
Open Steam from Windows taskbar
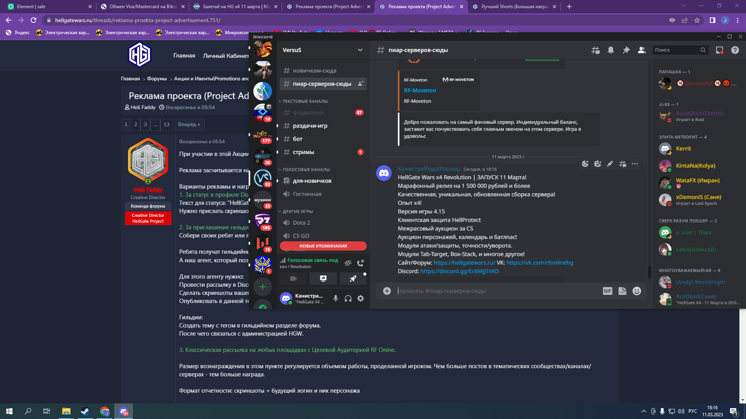(x=85, y=411)
